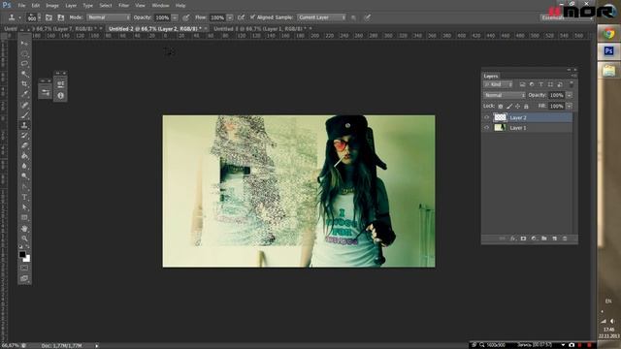Open the Window menu

point(160,6)
